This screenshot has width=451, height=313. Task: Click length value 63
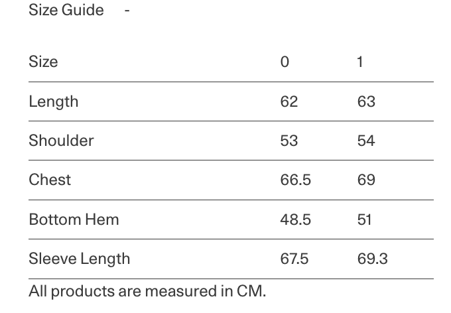coord(366,101)
